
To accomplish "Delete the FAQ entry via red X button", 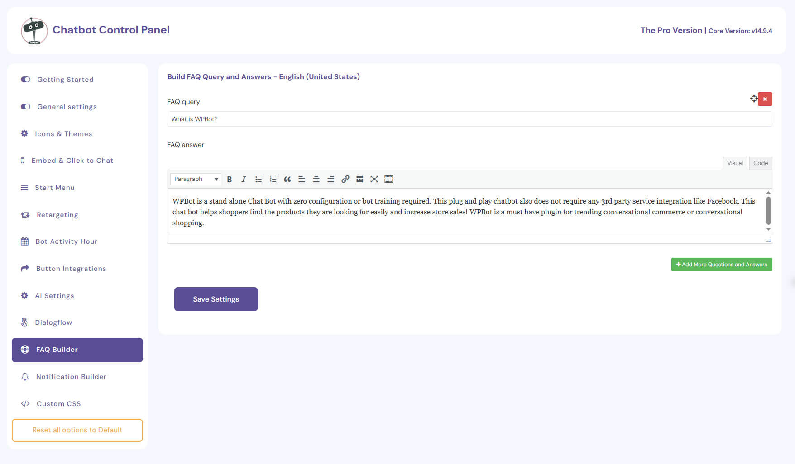I will coord(765,99).
